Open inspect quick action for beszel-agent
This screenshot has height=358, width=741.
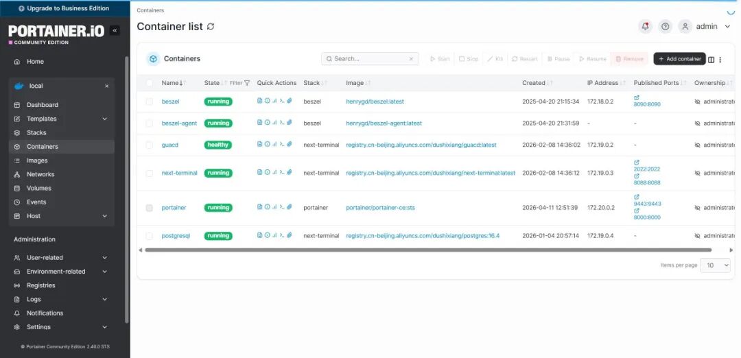pyautogui.click(x=267, y=122)
